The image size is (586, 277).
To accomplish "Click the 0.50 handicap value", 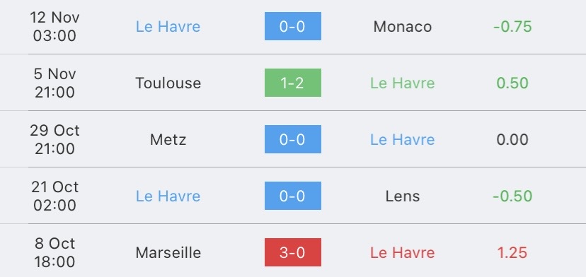I will tap(512, 83).
